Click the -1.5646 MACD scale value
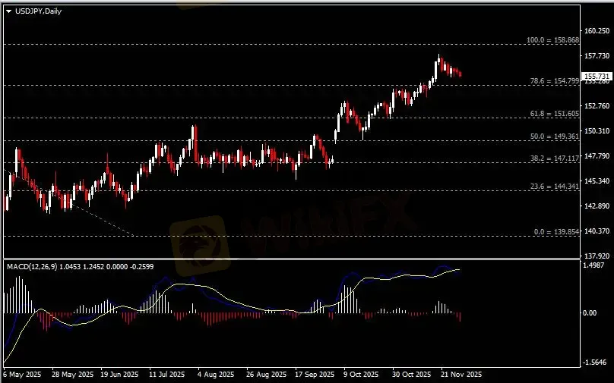 597,362
